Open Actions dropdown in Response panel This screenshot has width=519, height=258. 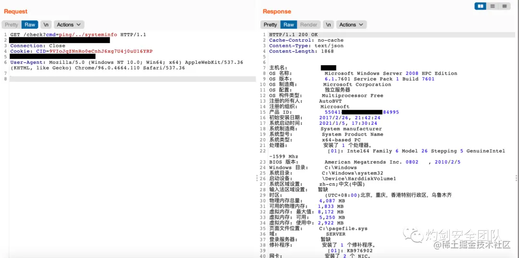click(351, 24)
